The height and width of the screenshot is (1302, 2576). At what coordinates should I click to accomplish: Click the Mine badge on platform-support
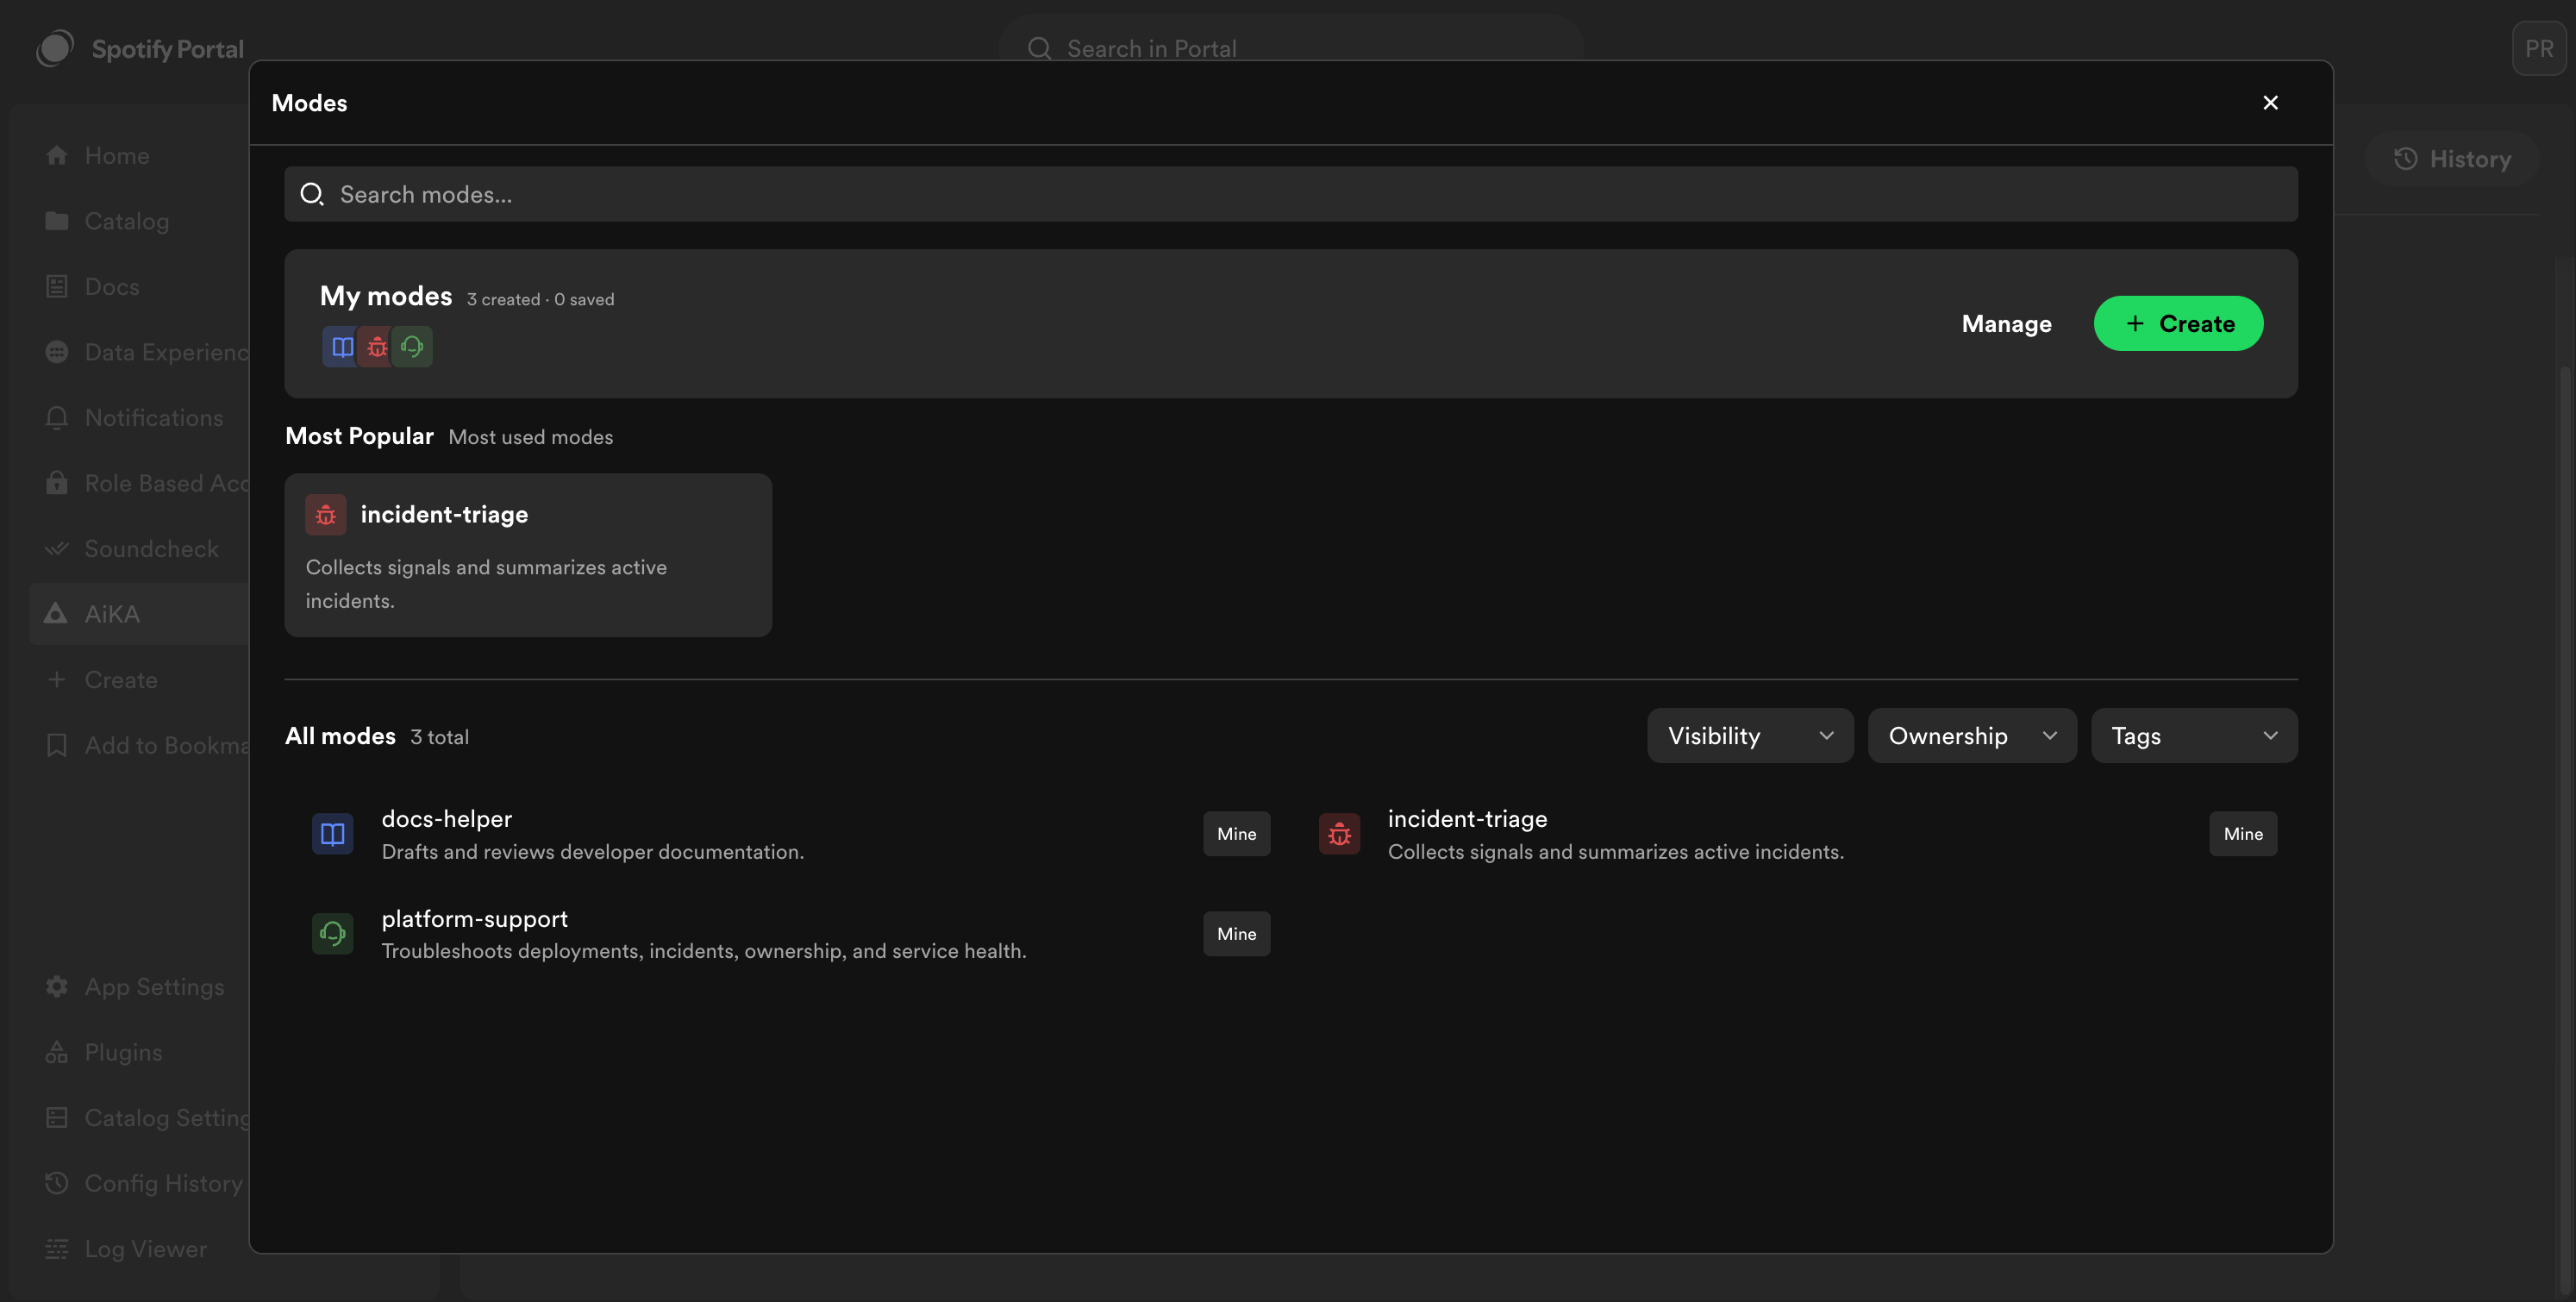(1237, 934)
